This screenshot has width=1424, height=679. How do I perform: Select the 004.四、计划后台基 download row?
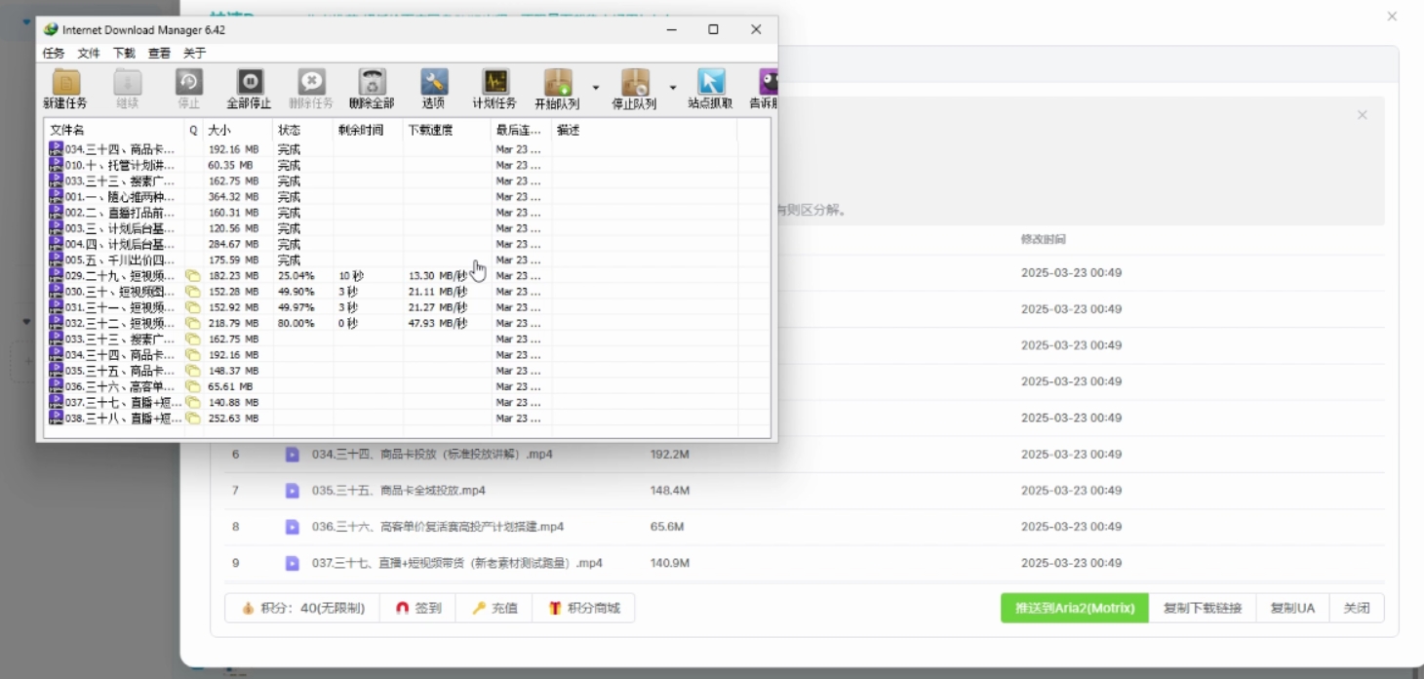coord(408,244)
